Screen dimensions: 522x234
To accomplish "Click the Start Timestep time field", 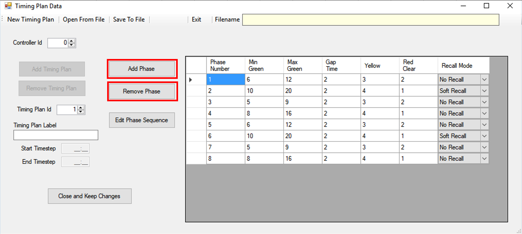I will click(x=75, y=148).
